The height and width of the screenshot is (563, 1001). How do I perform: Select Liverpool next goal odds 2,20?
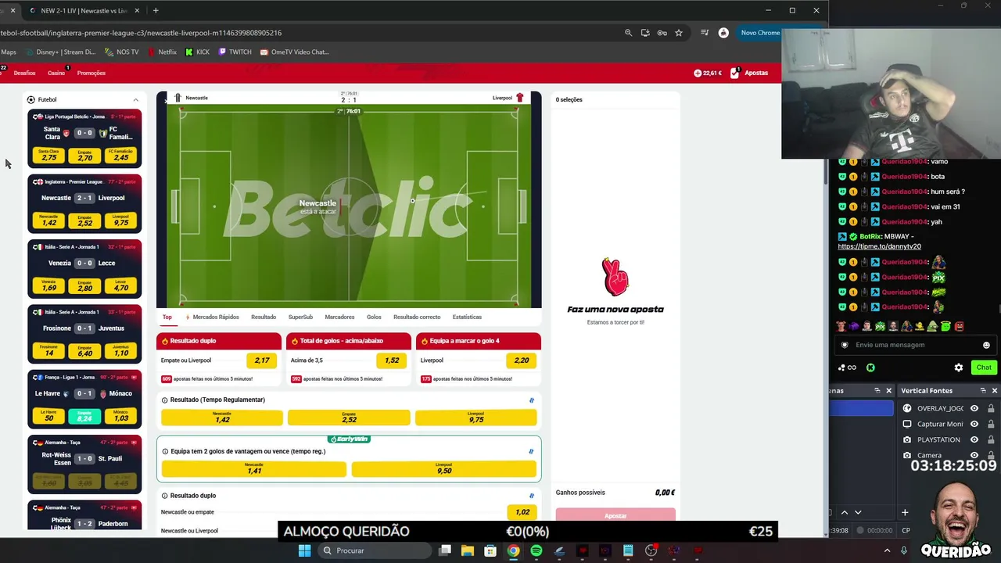(x=521, y=360)
